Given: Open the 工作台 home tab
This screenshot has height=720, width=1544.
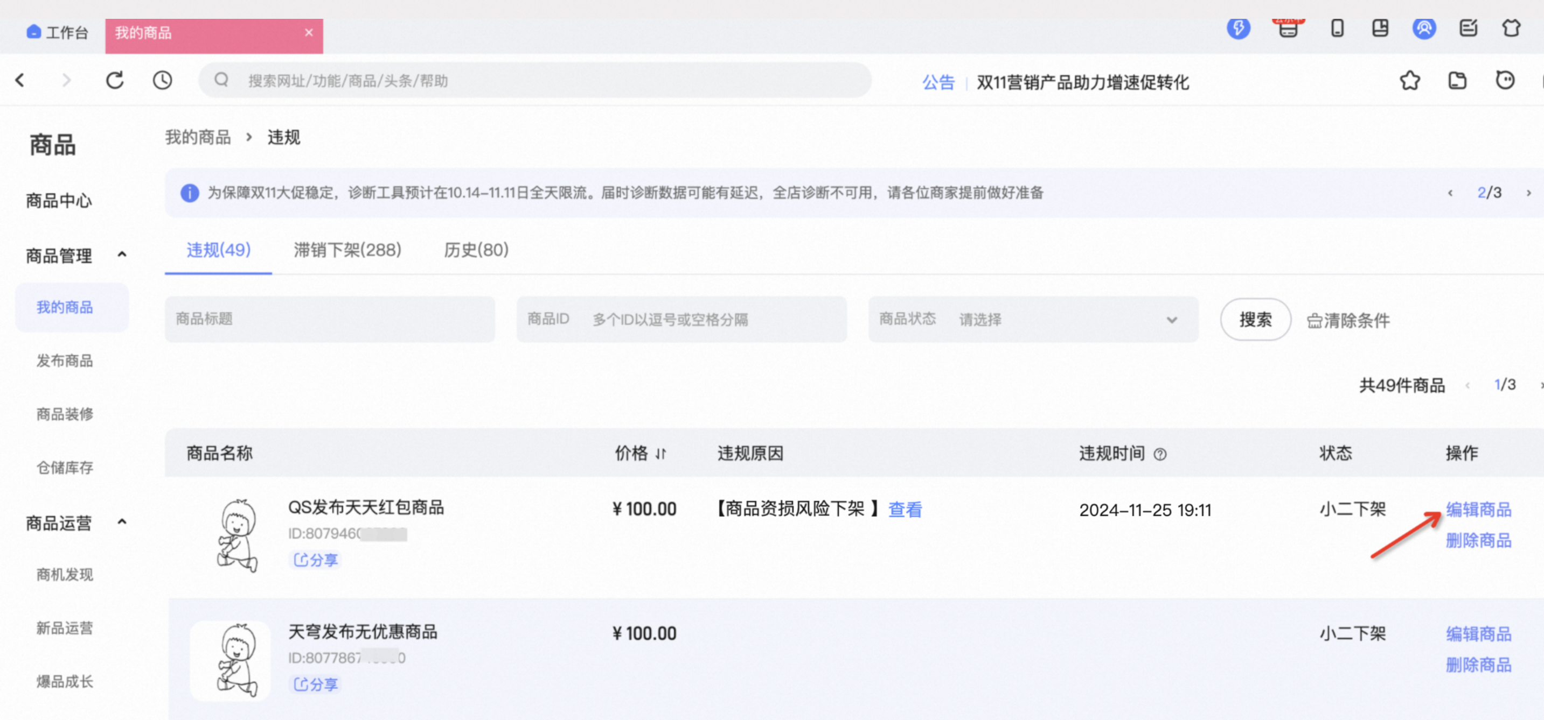Looking at the screenshot, I should point(57,32).
